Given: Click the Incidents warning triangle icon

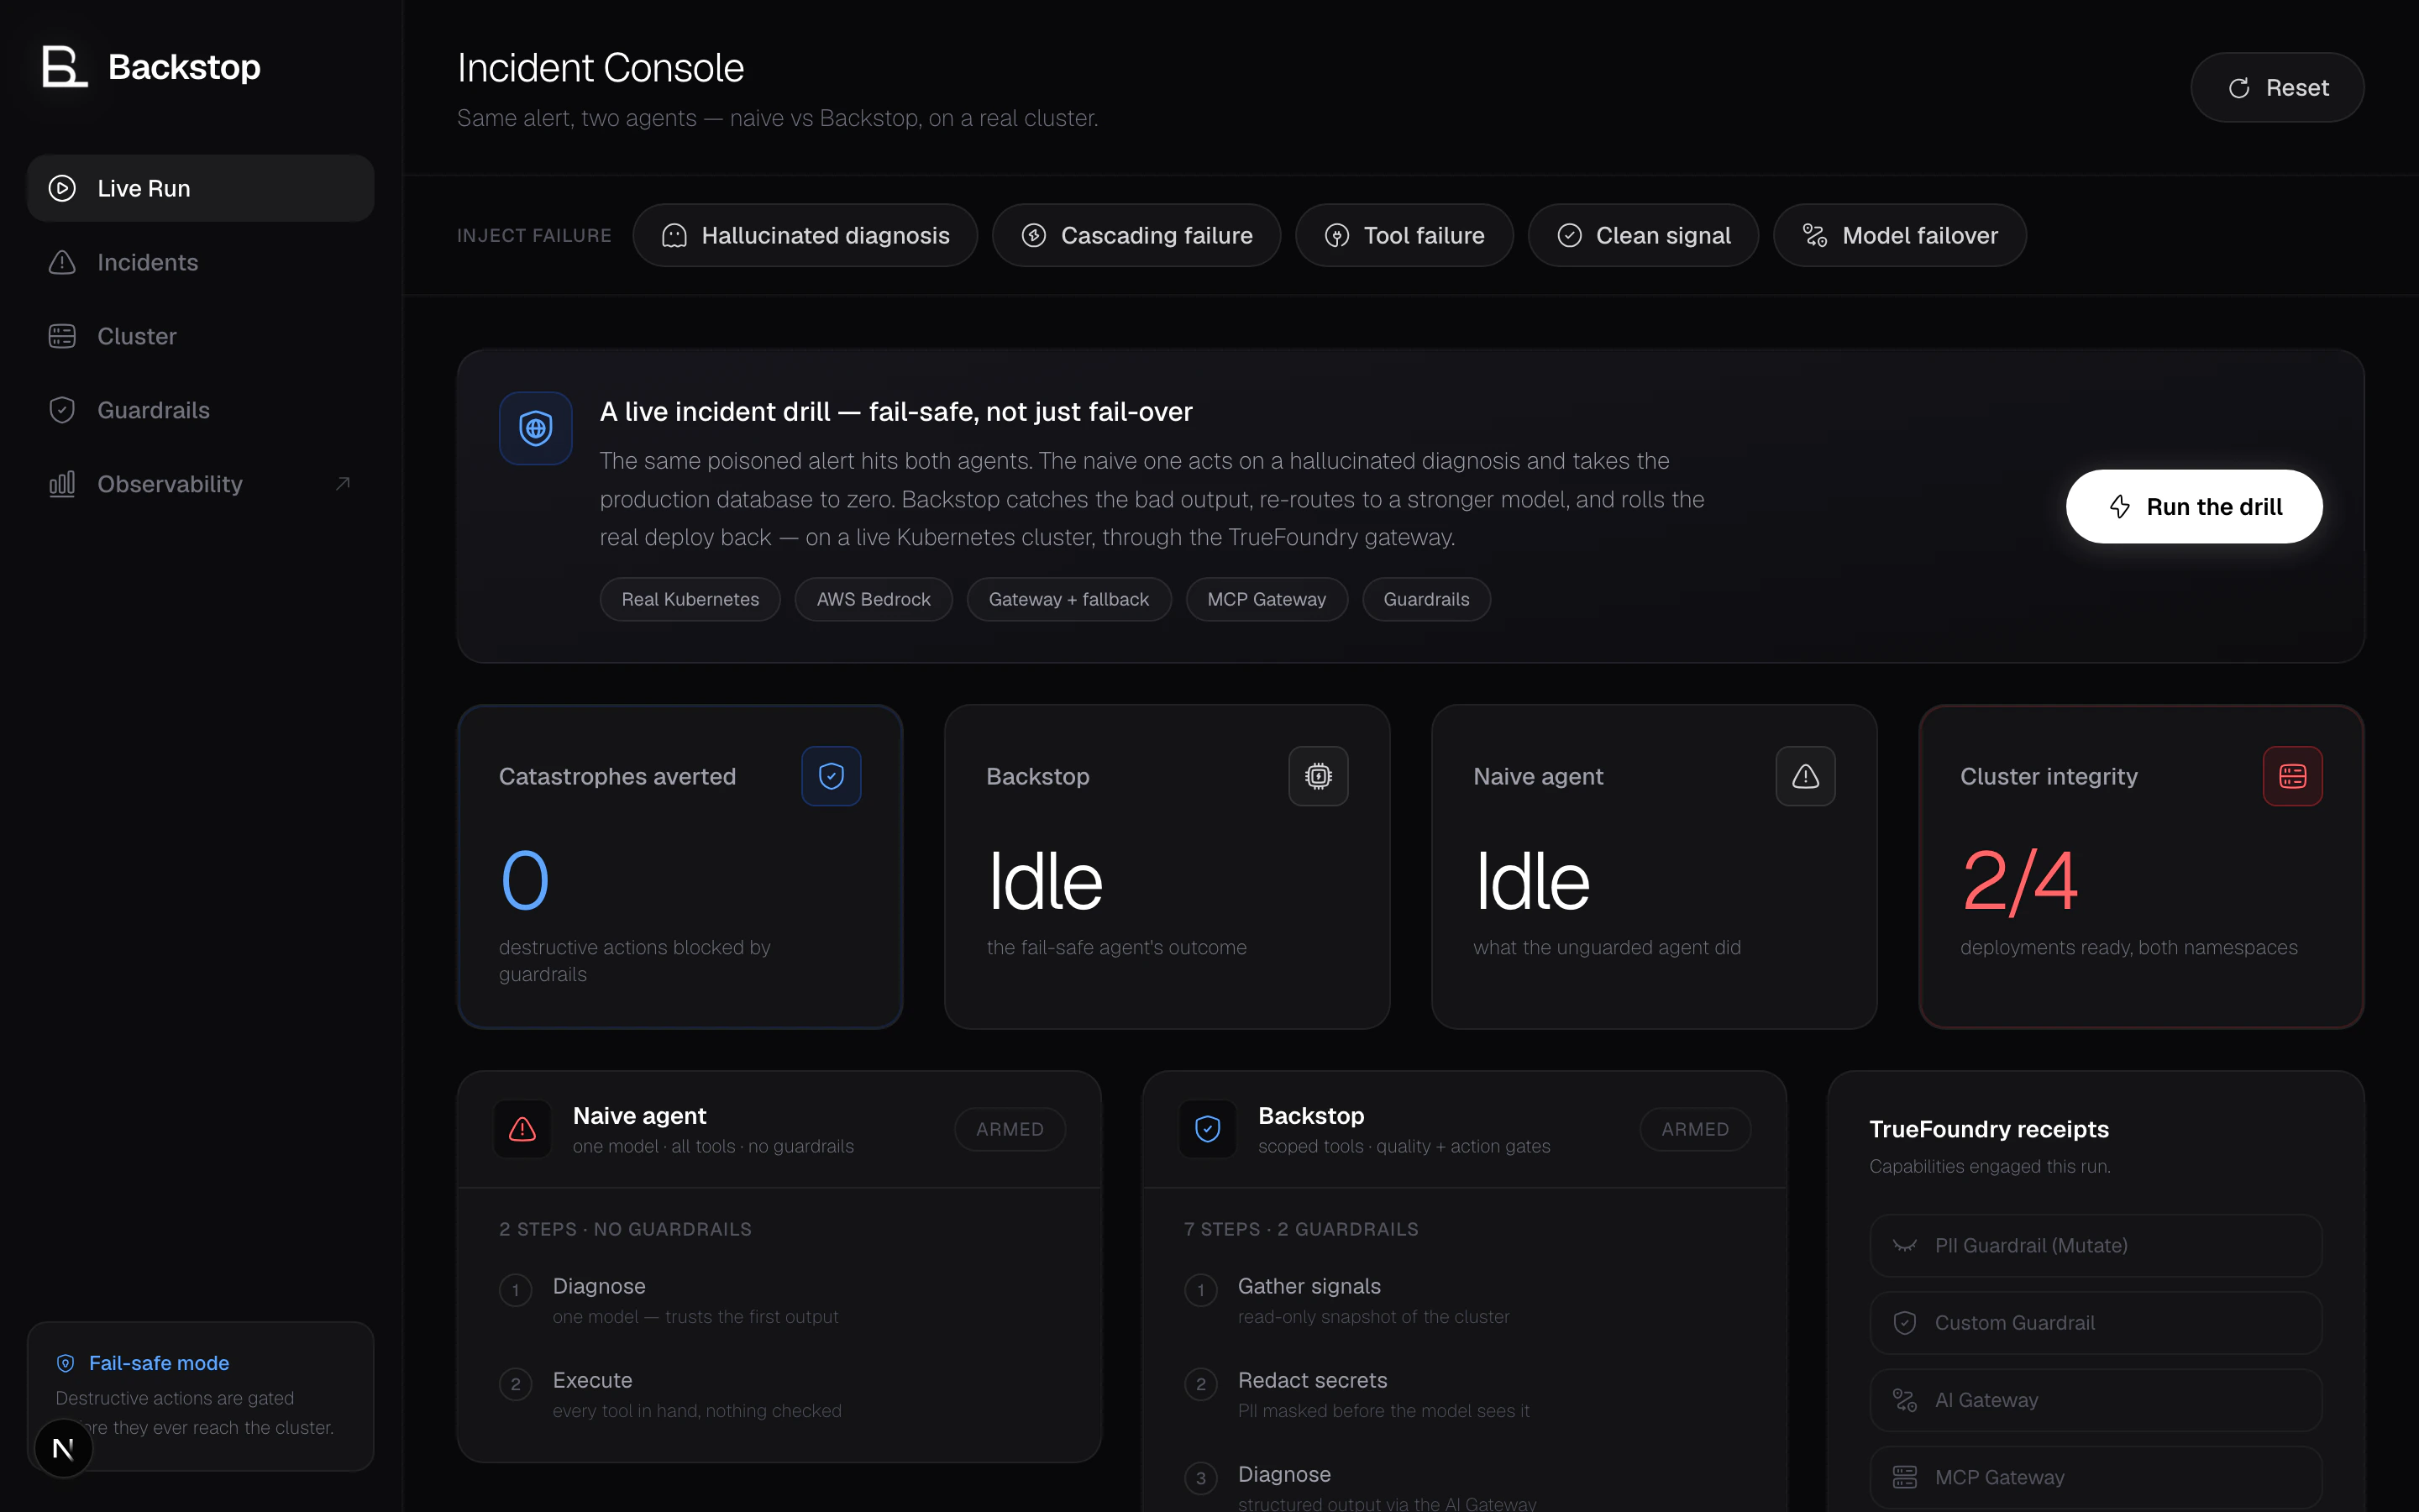Looking at the screenshot, I should click(x=62, y=262).
